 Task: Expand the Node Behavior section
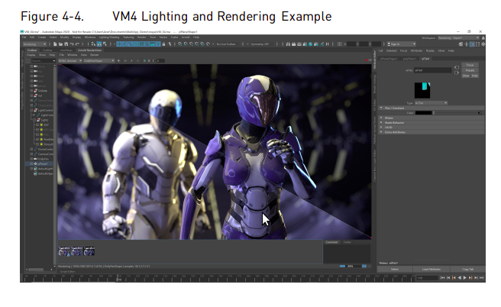click(432, 123)
